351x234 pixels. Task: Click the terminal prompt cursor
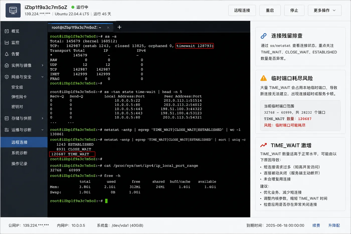(106, 201)
